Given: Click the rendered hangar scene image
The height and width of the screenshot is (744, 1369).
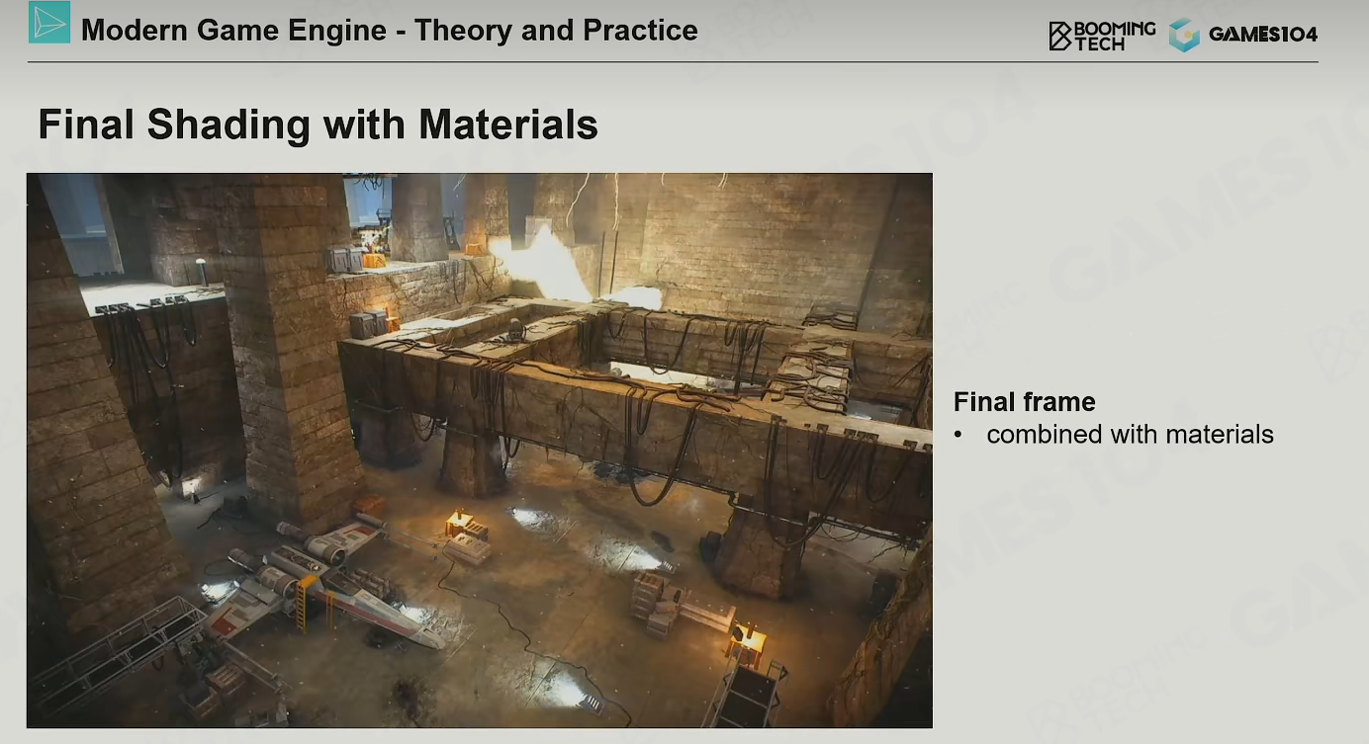Looking at the screenshot, I should [480, 451].
